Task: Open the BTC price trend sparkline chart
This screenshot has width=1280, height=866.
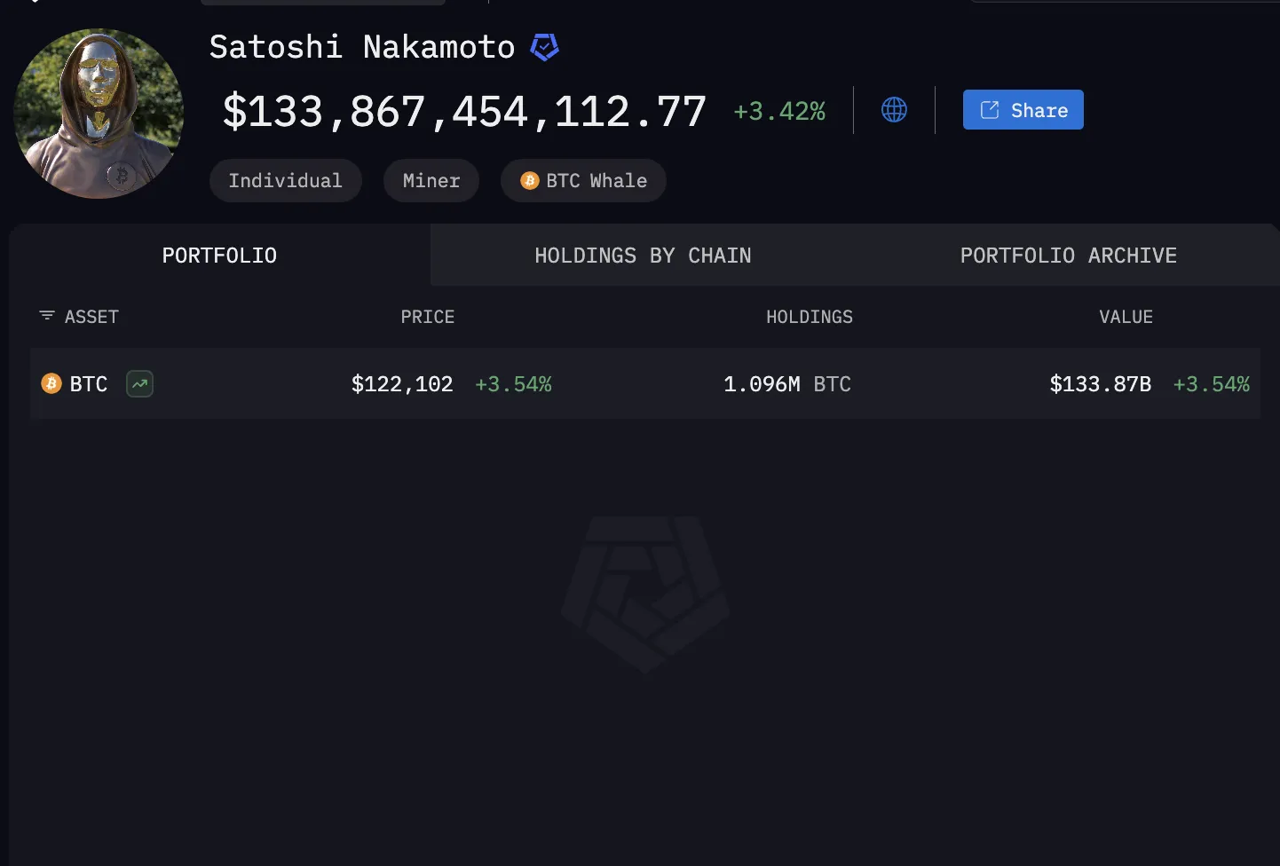Action: click(x=139, y=383)
